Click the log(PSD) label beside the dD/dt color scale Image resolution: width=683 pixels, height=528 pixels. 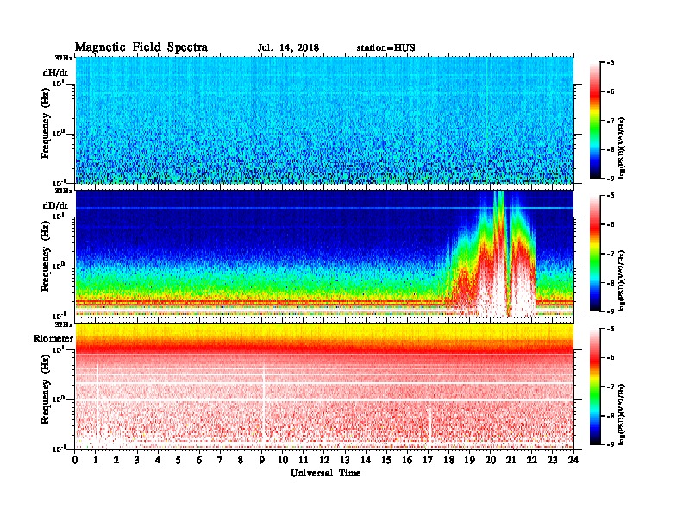click(x=622, y=280)
